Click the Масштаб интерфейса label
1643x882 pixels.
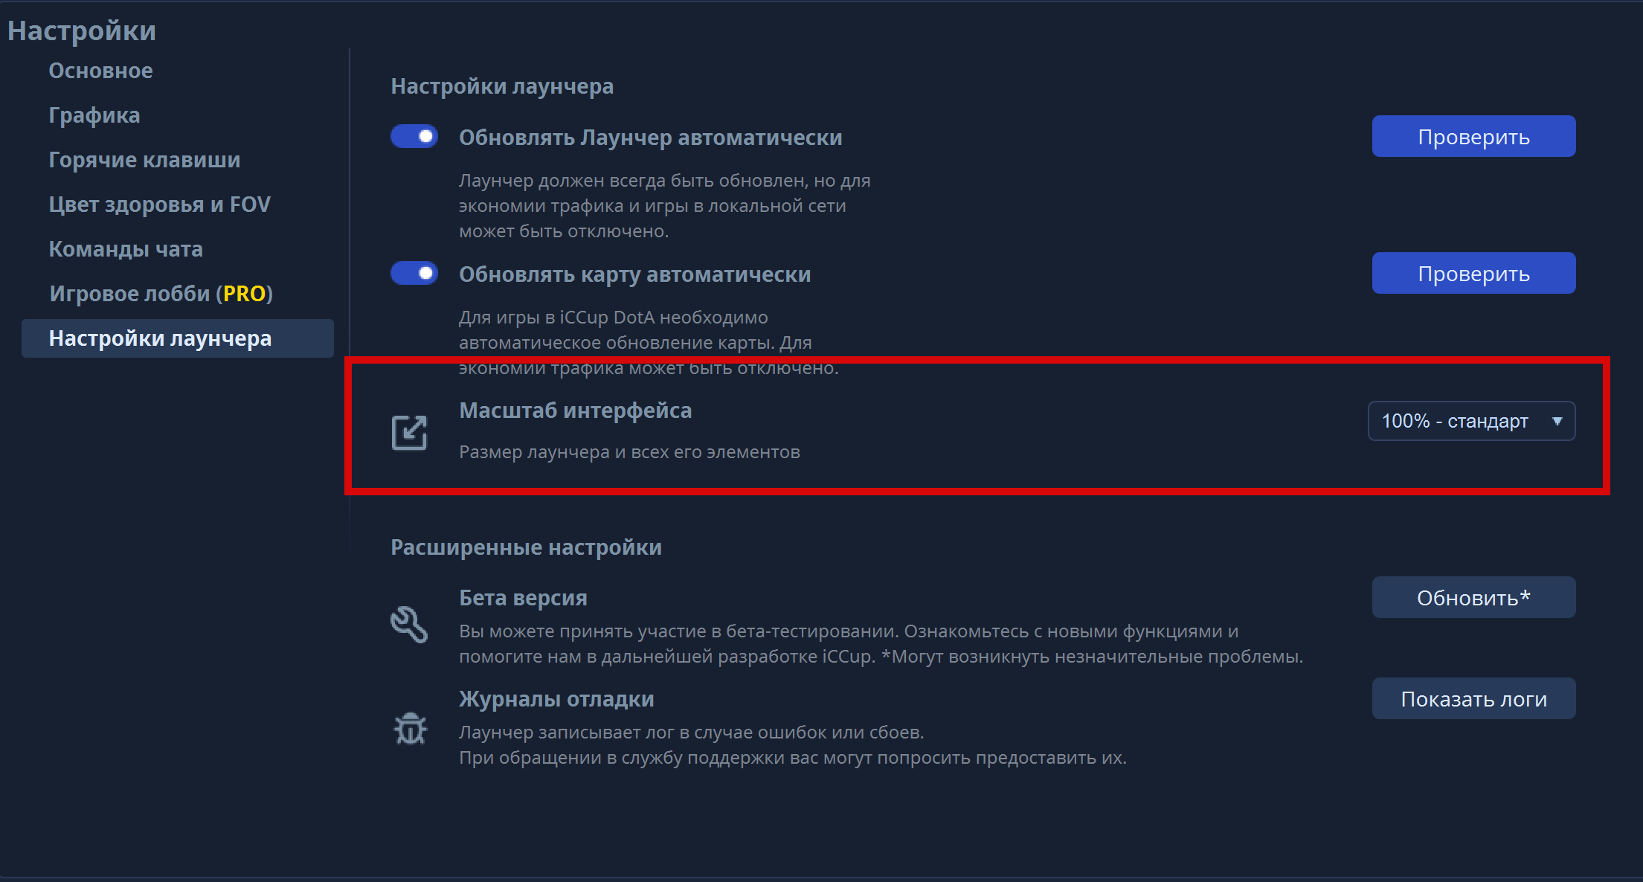[575, 411]
